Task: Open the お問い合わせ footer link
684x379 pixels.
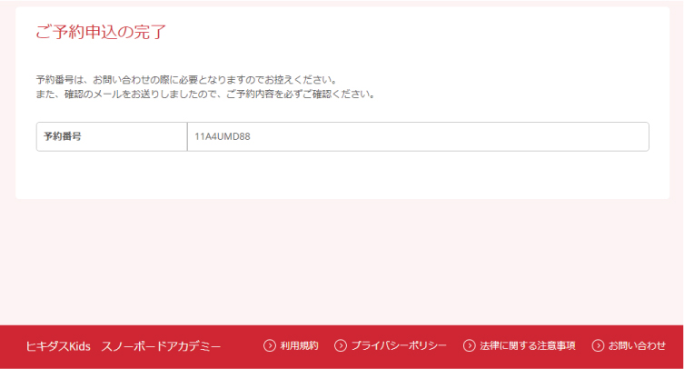Action: coord(637,345)
